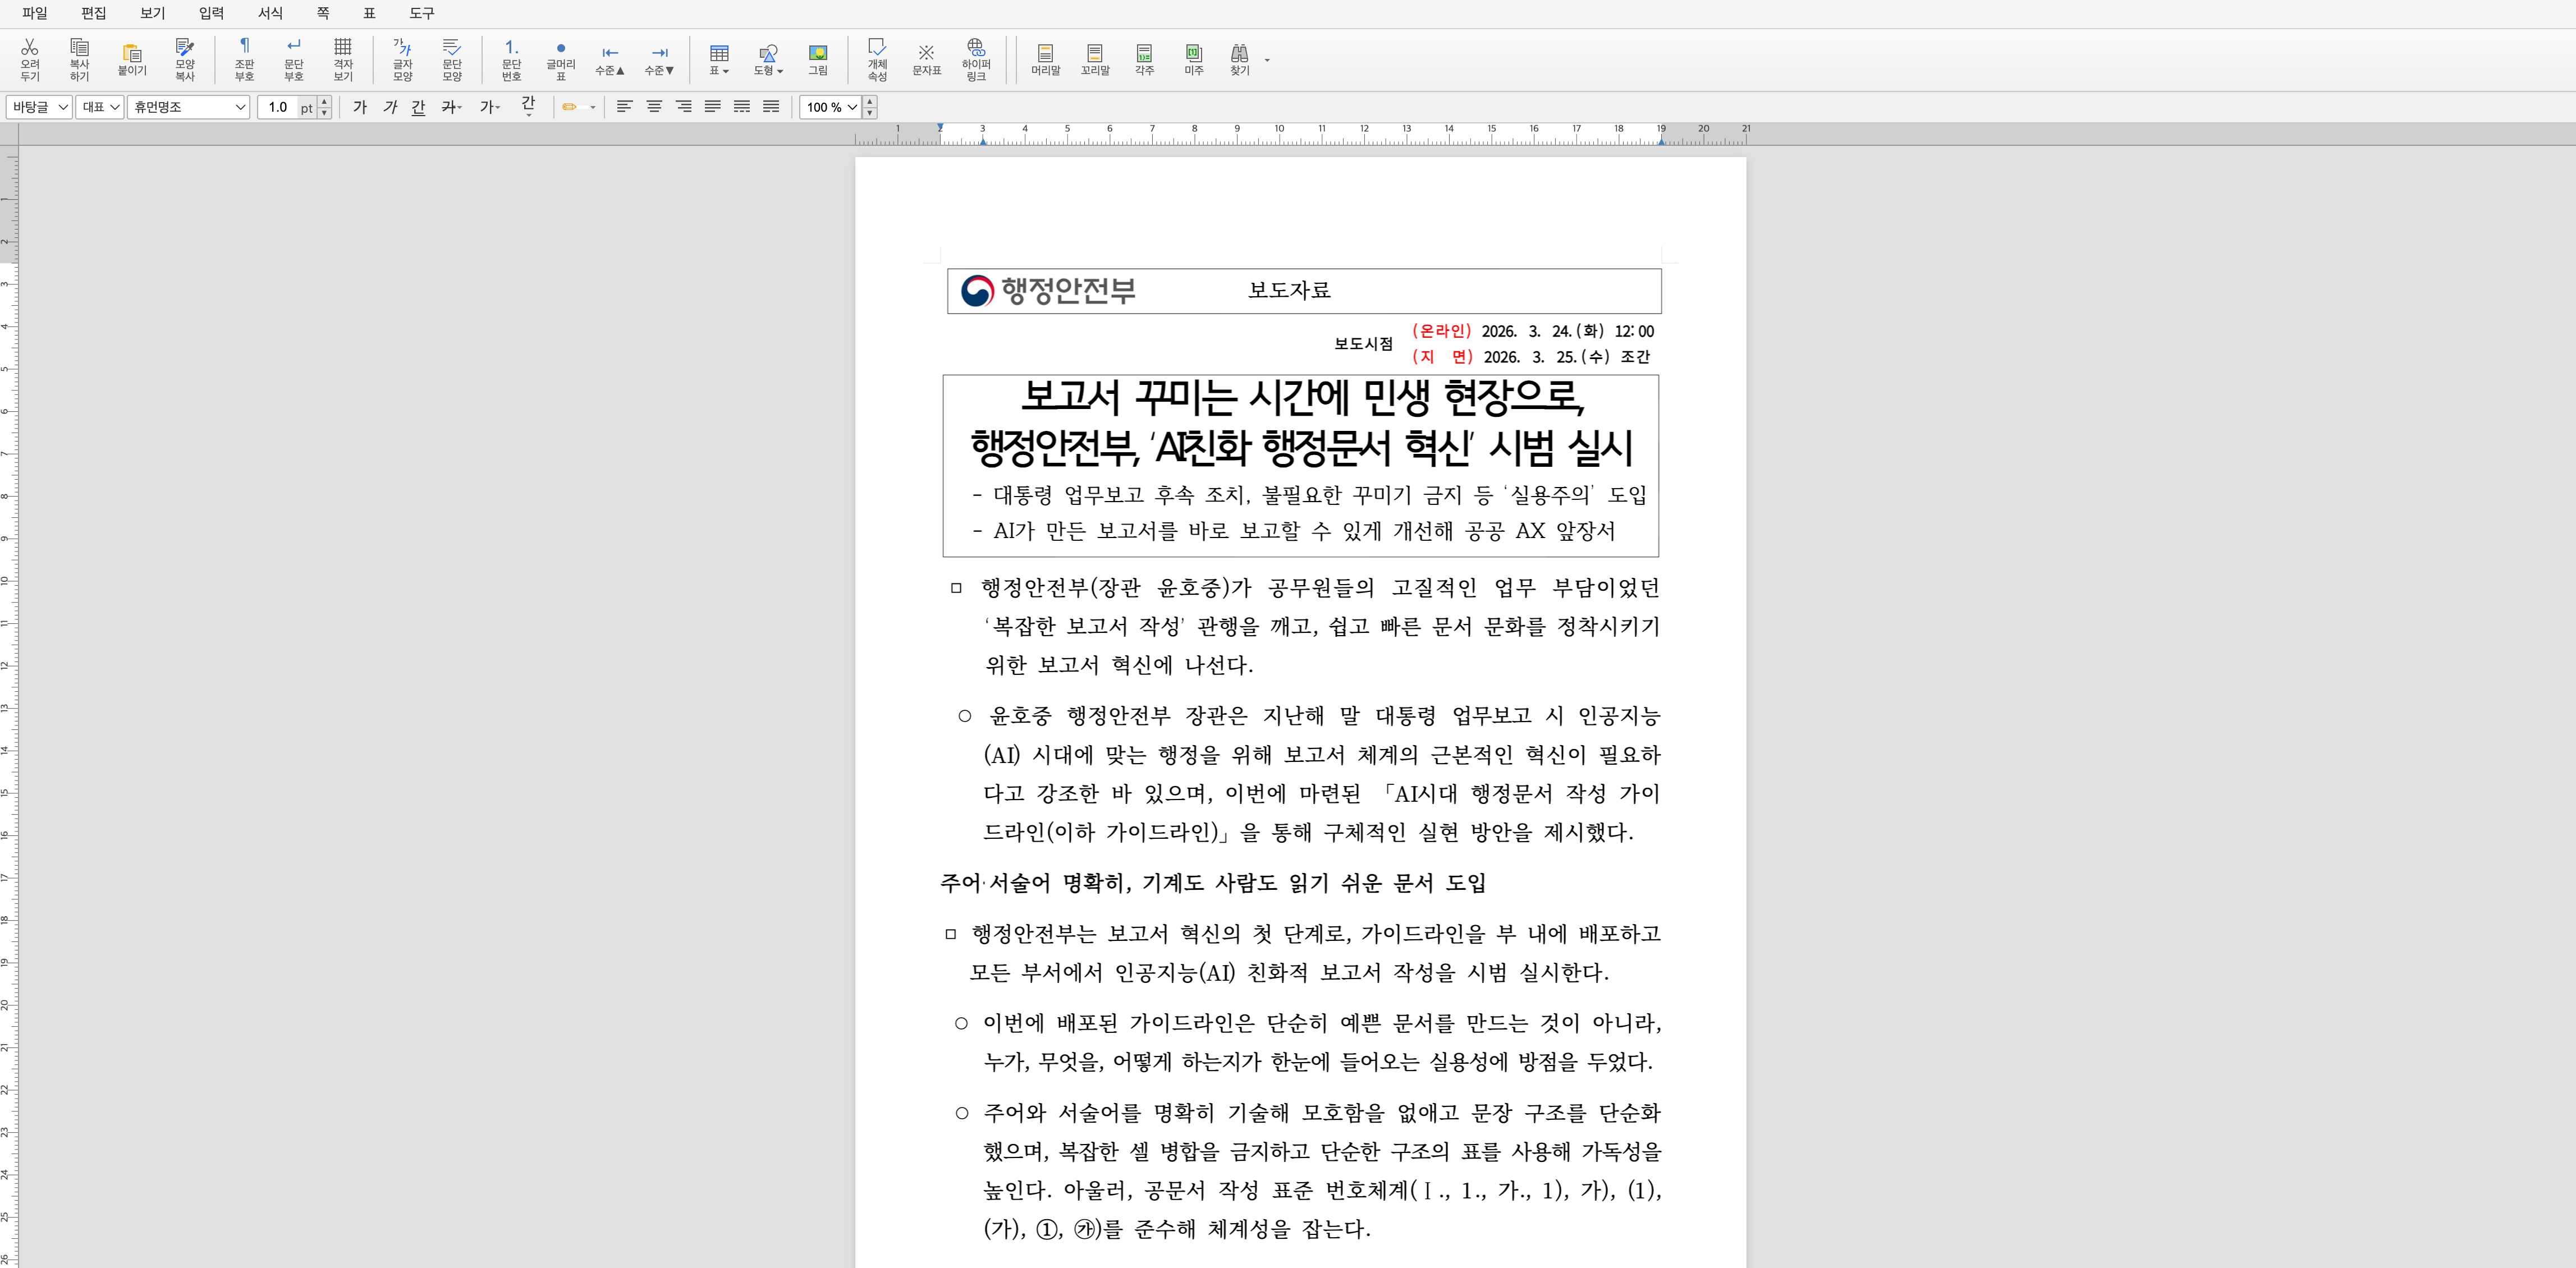Open the highlighter color dropdown arrow
The image size is (2576, 1268).
(x=593, y=107)
